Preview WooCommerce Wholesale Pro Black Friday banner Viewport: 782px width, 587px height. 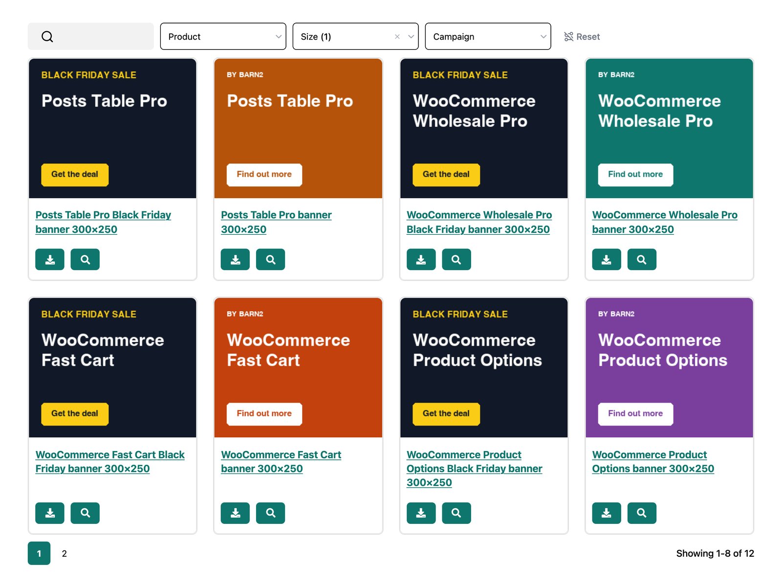click(456, 259)
